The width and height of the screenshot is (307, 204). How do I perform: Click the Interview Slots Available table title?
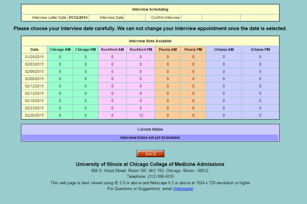(x=150, y=41)
